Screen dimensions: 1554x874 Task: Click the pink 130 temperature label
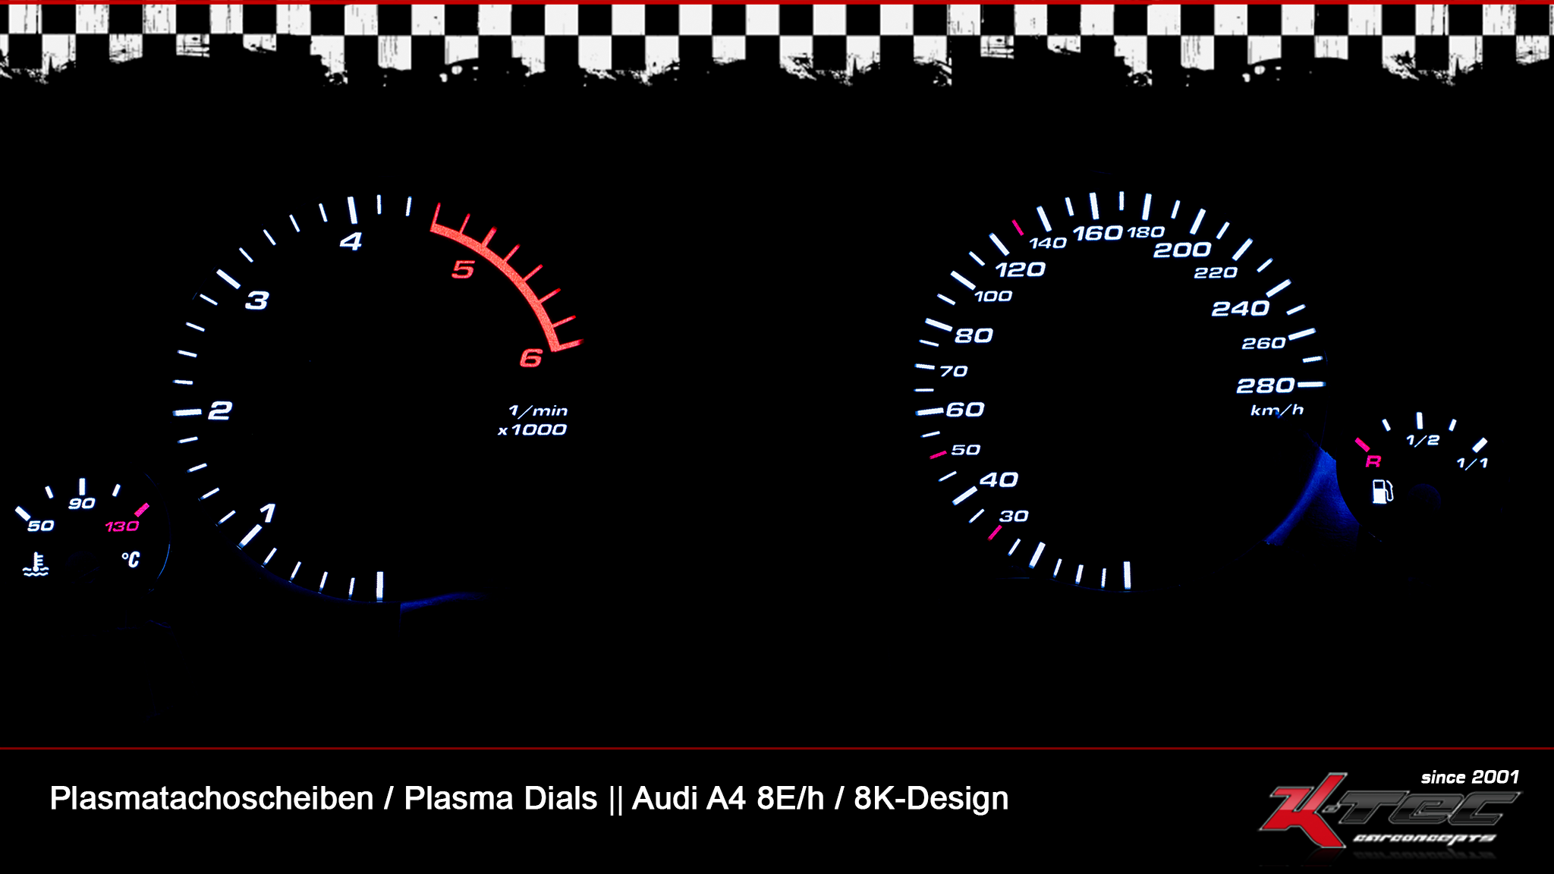(x=121, y=526)
